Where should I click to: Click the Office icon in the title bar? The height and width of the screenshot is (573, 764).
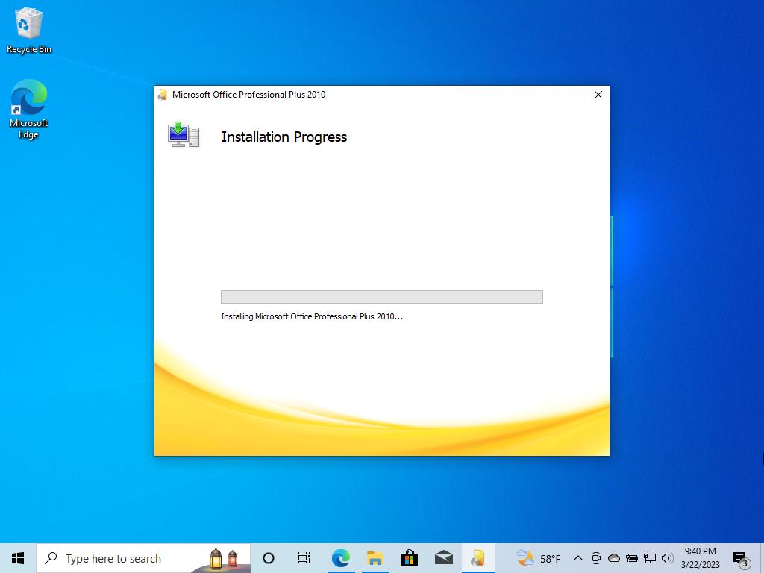click(x=163, y=95)
